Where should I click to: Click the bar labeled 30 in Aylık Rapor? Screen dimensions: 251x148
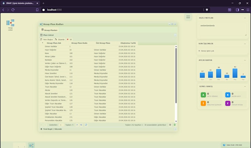pyautogui.click(x=219, y=73)
